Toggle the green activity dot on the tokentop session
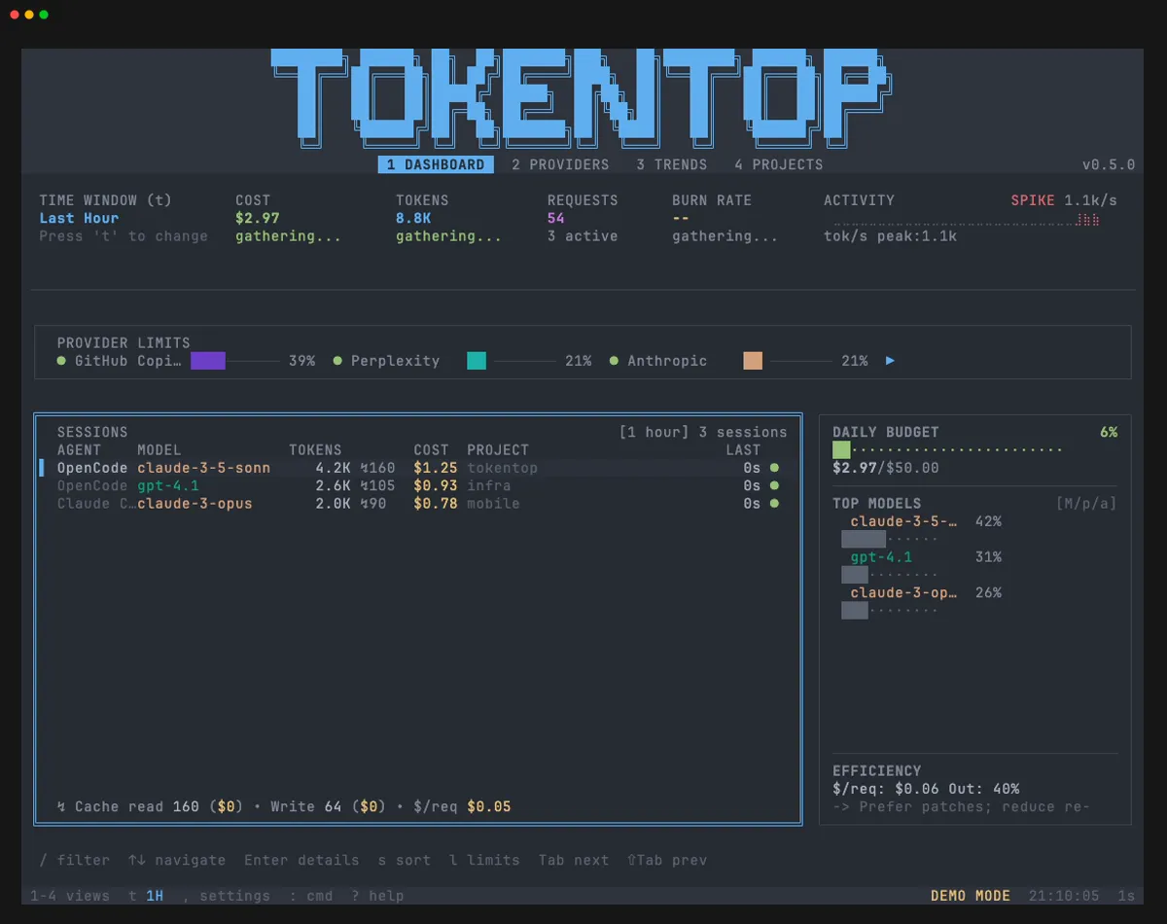The height and width of the screenshot is (924, 1167). tap(773, 468)
